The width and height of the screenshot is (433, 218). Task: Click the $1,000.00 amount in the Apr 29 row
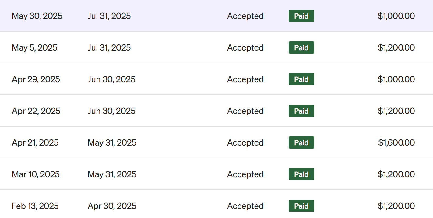pos(396,79)
